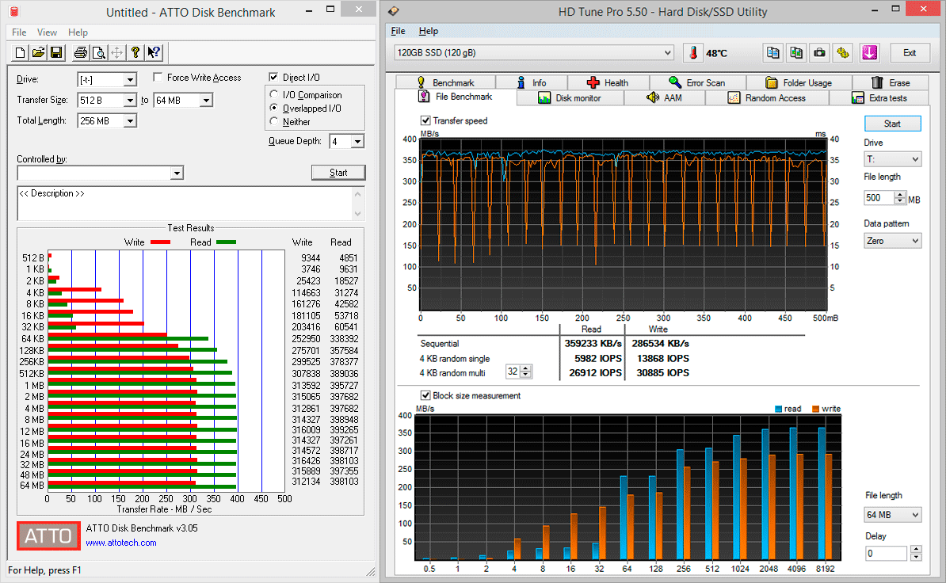The width and height of the screenshot is (946, 583).
Task: Click the Open folder icon in ATTO
Action: pos(38,53)
